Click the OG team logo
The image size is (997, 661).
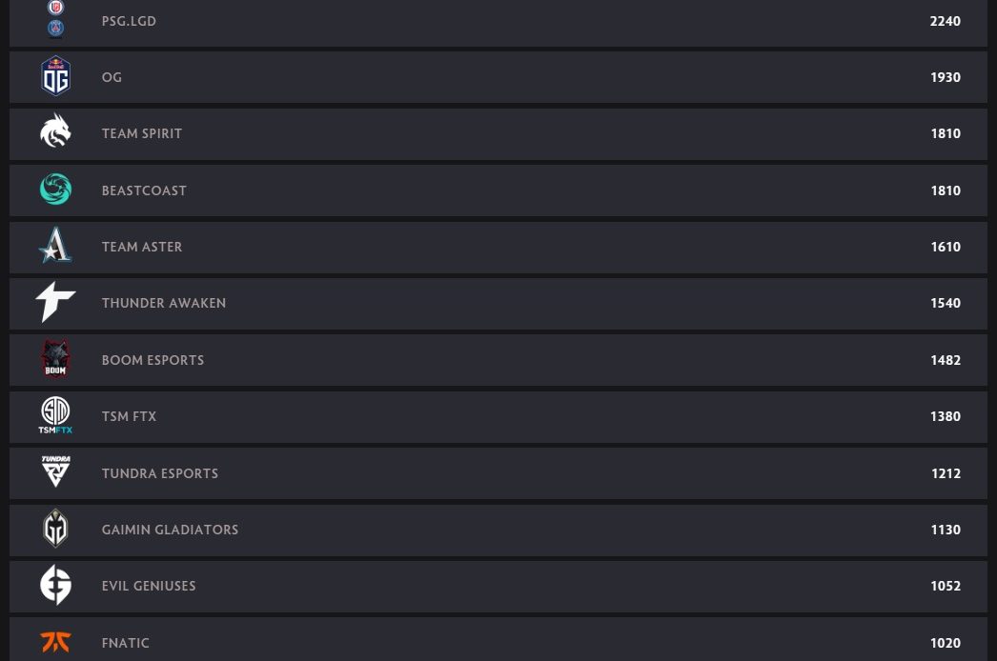55,77
